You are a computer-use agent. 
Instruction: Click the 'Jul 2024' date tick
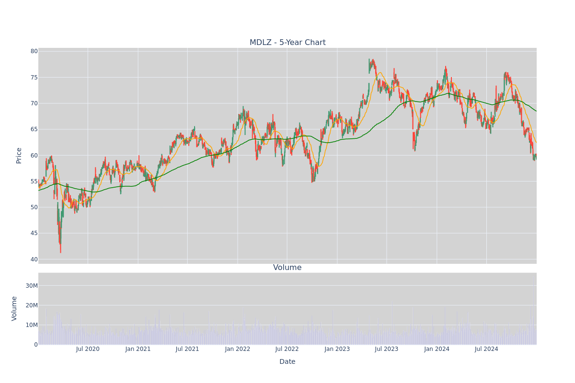coord(486,349)
